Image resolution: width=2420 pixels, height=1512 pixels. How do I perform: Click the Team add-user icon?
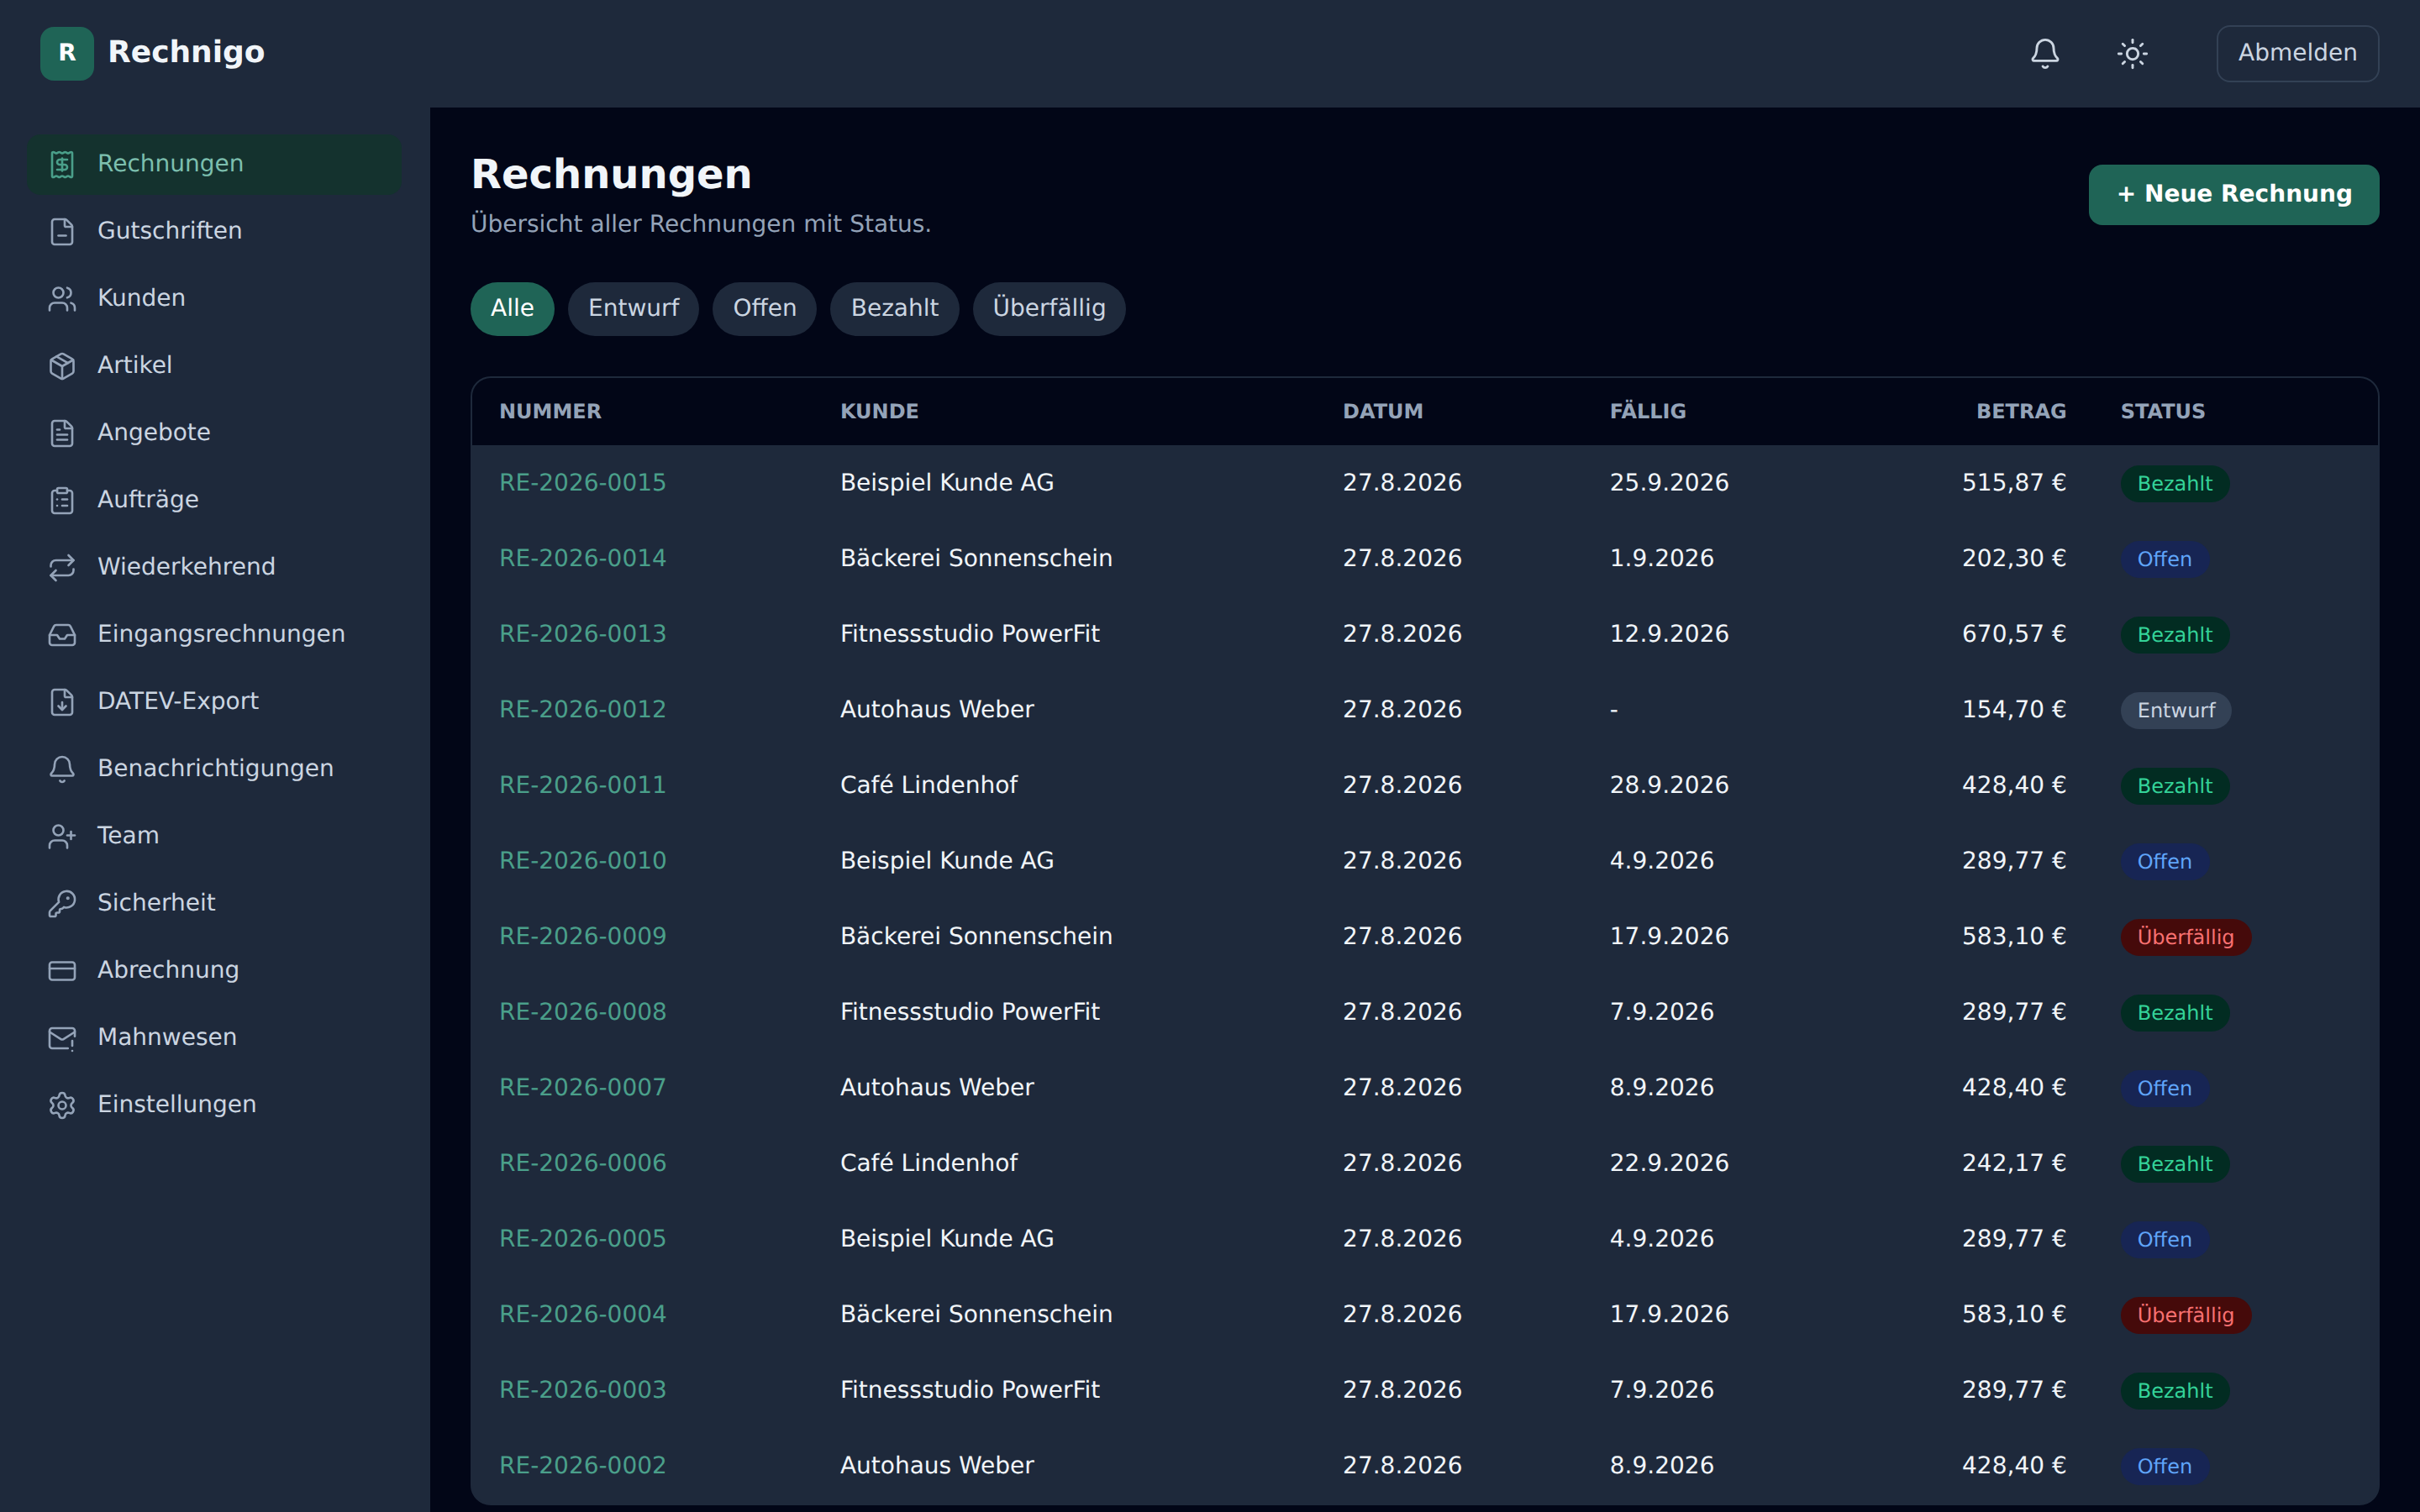click(62, 835)
